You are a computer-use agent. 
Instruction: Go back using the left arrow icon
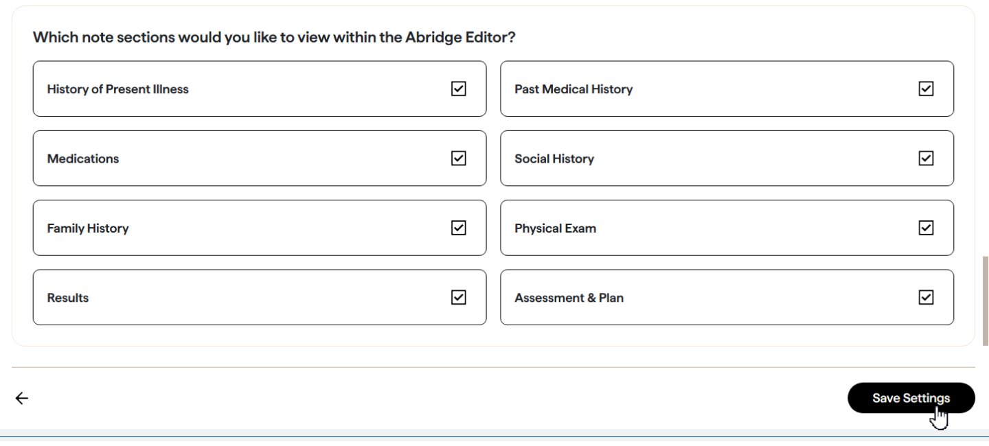tap(22, 398)
